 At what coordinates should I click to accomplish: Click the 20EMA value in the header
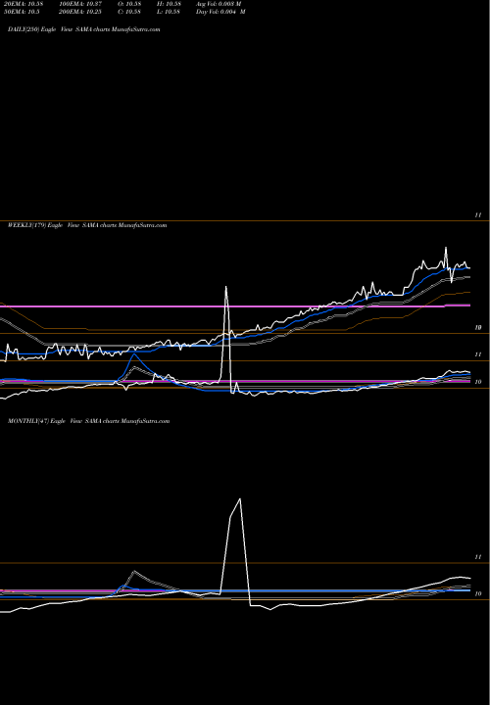pyautogui.click(x=23, y=4)
